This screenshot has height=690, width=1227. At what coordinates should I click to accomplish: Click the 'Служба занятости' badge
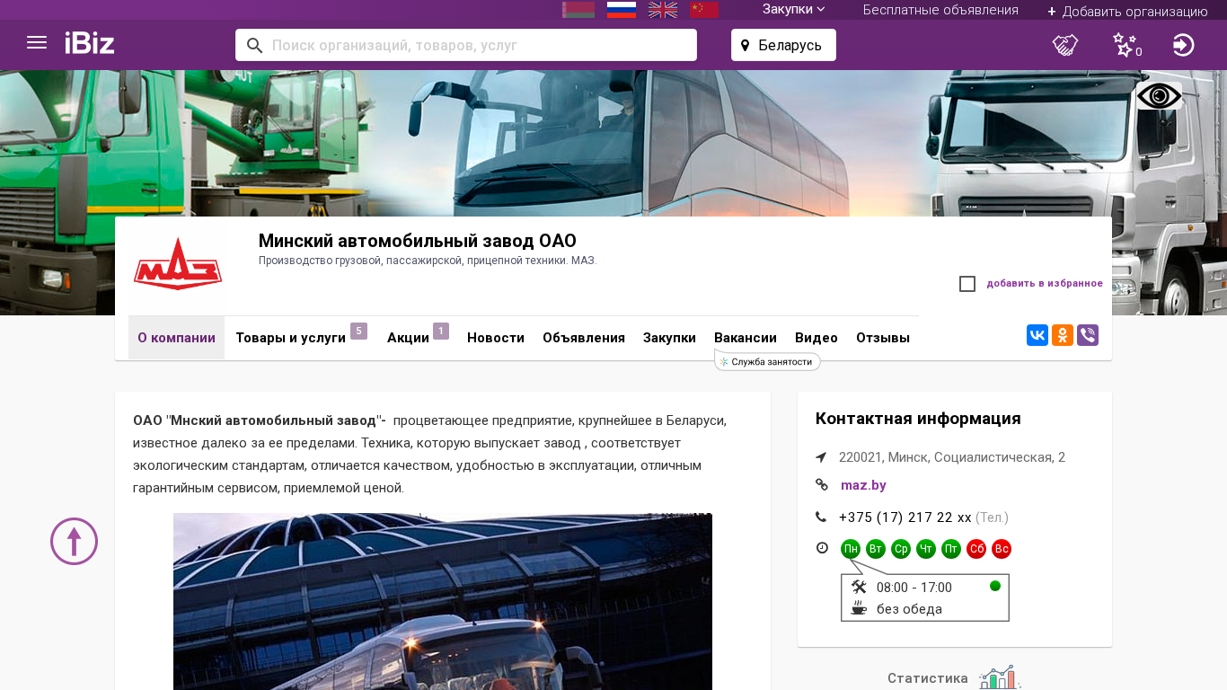pos(768,362)
